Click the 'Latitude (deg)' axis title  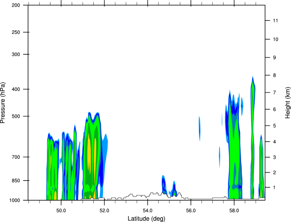pos(147,219)
